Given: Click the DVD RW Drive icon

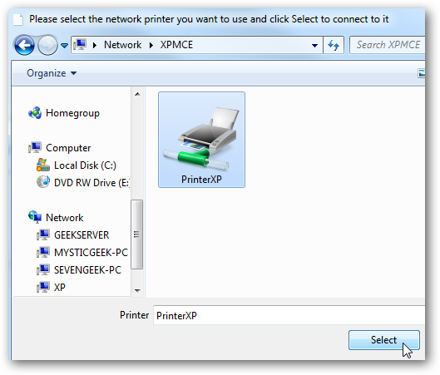Looking at the screenshot, I should 43,182.
